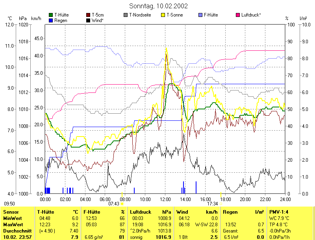This screenshot has width=315, height=240.
Task: Select the black Wind legend marker
Action: (x=88, y=20)
